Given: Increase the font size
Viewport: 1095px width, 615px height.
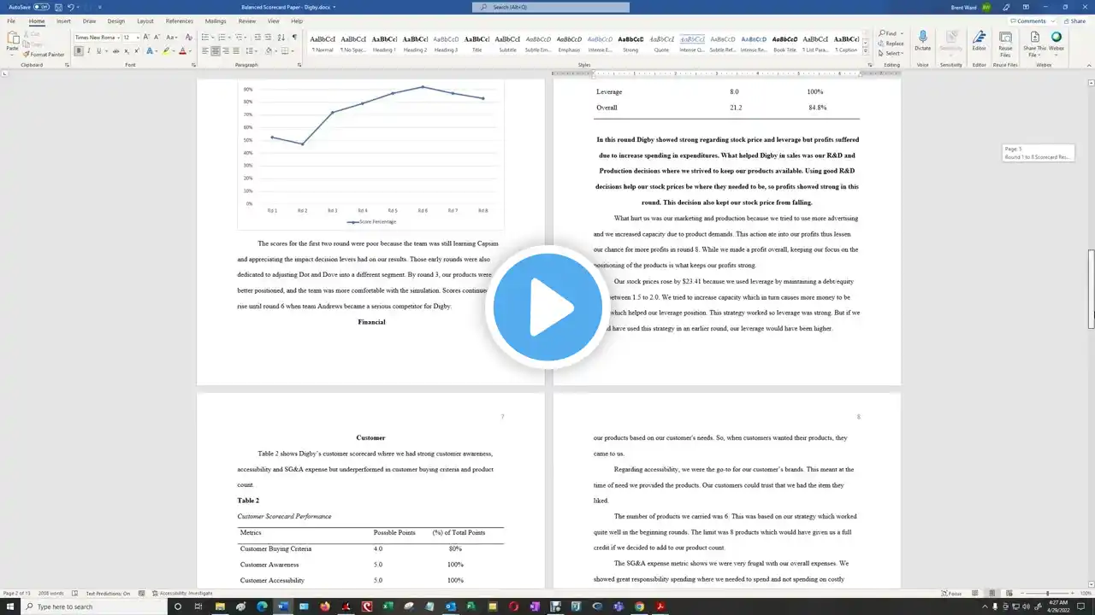Looking at the screenshot, I should point(147,38).
